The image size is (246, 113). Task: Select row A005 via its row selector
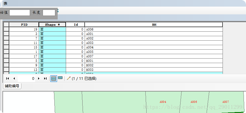click(6, 52)
